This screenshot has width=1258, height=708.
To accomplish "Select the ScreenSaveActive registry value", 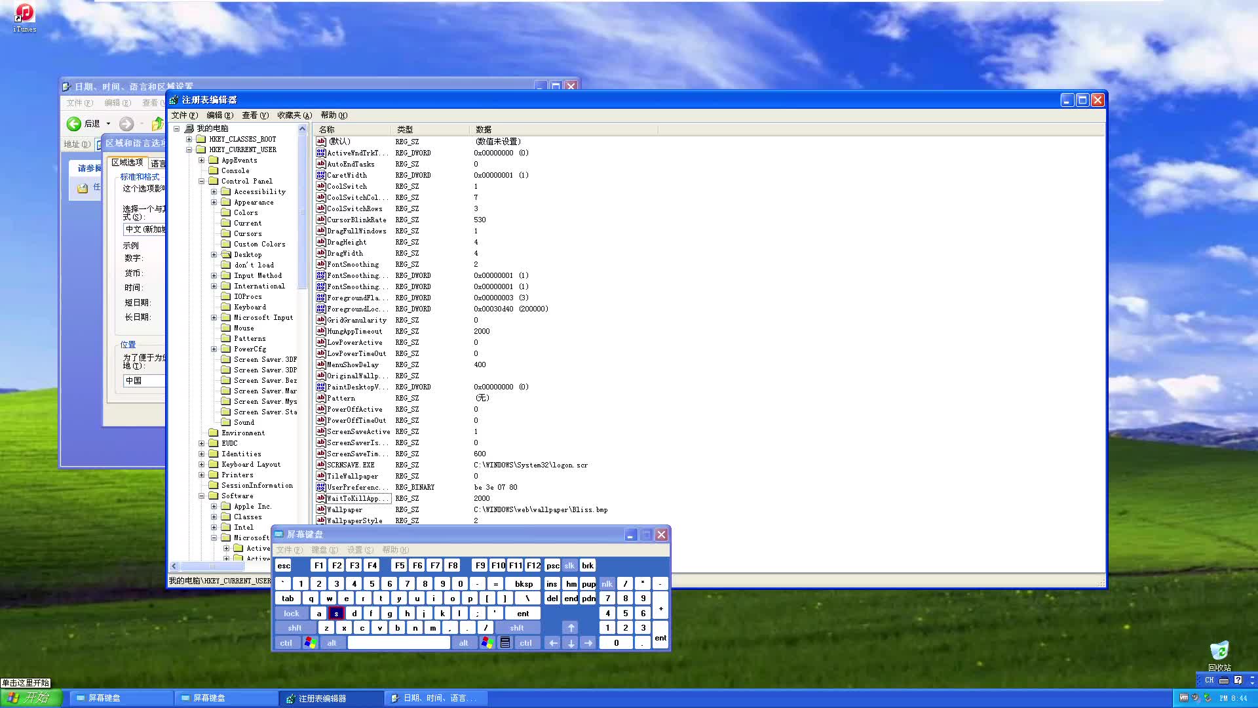I will pyautogui.click(x=358, y=431).
